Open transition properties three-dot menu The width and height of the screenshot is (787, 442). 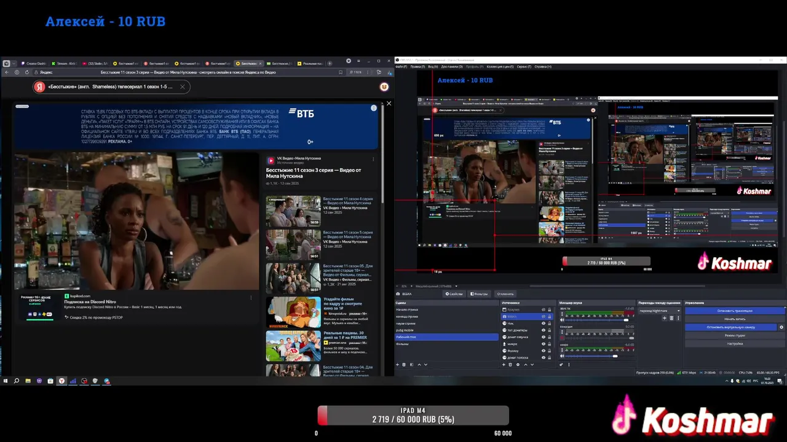tap(678, 318)
